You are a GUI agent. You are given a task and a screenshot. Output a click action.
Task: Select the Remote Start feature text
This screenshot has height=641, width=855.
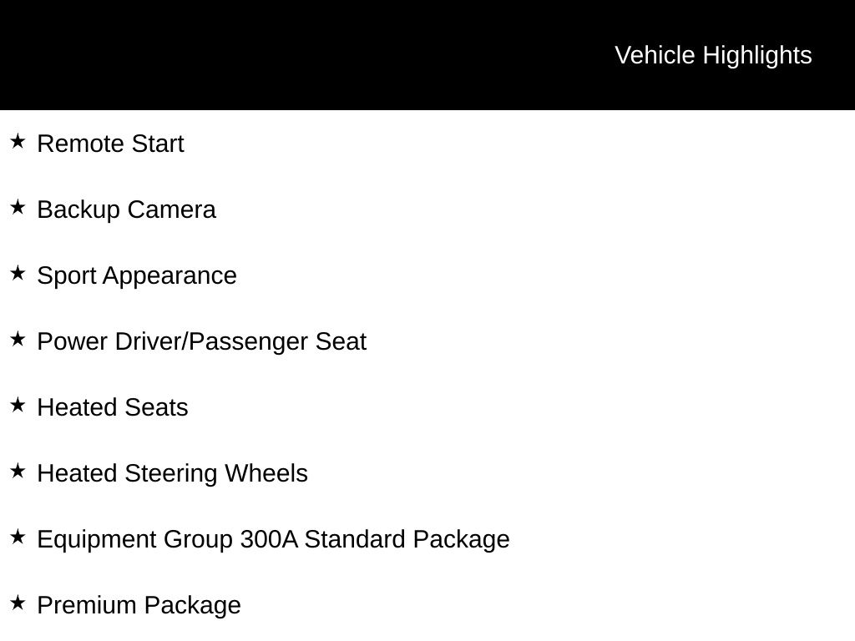pyautogui.click(x=110, y=144)
